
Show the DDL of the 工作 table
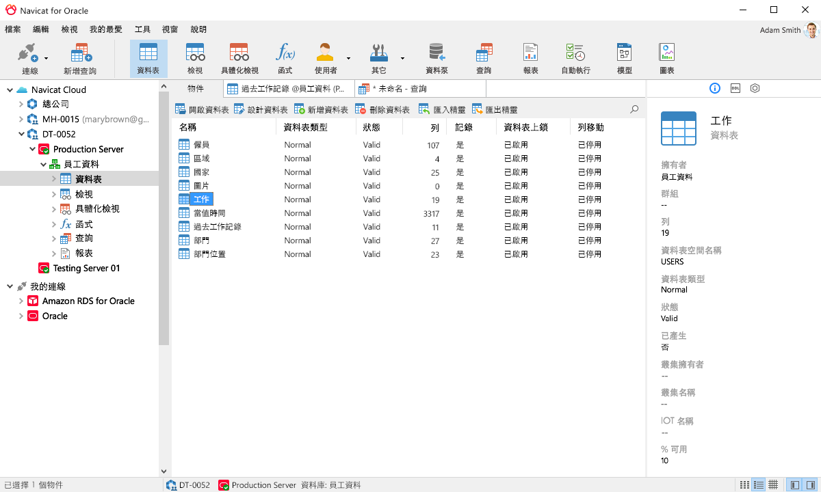734,88
